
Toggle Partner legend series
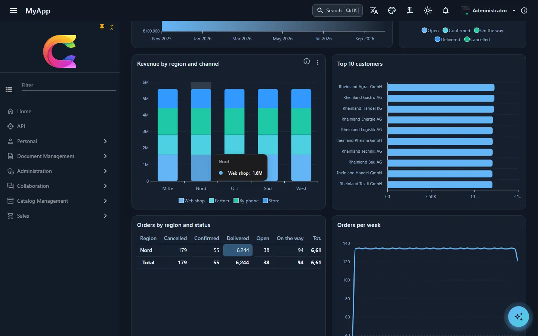click(219, 201)
